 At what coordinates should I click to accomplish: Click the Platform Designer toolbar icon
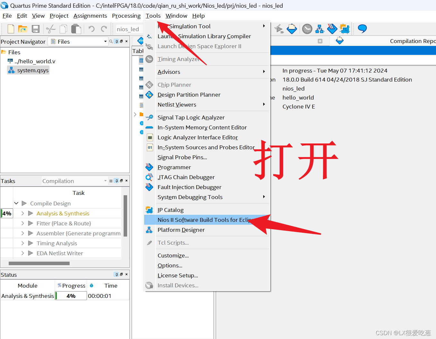pos(320,29)
